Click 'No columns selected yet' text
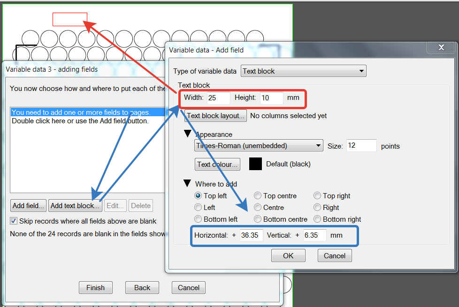Screen dimensions: 459x307 [x=288, y=116]
